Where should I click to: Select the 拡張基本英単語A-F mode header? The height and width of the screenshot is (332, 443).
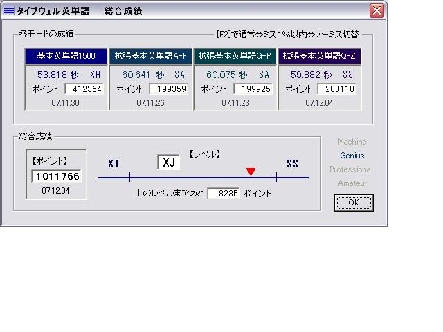point(151,56)
